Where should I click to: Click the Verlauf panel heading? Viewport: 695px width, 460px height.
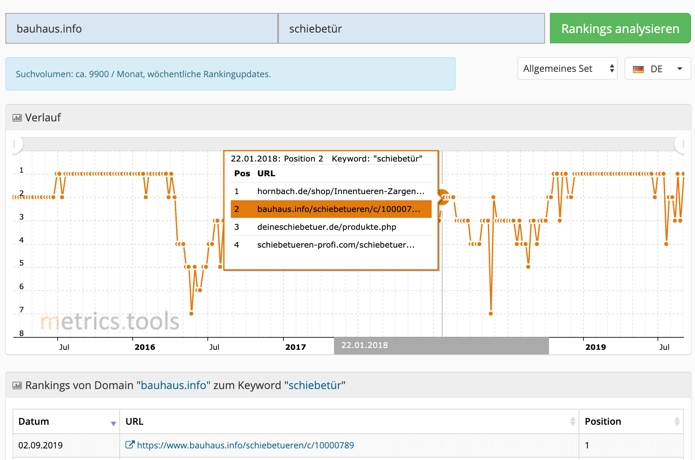(x=43, y=118)
